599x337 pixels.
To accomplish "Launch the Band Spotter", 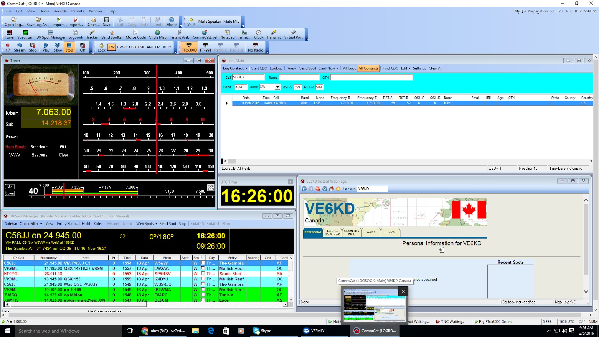I will pos(112,34).
